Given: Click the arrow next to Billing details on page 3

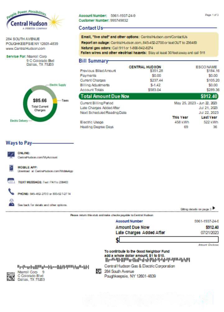Looking at the screenshot, I should [x=214, y=208].
